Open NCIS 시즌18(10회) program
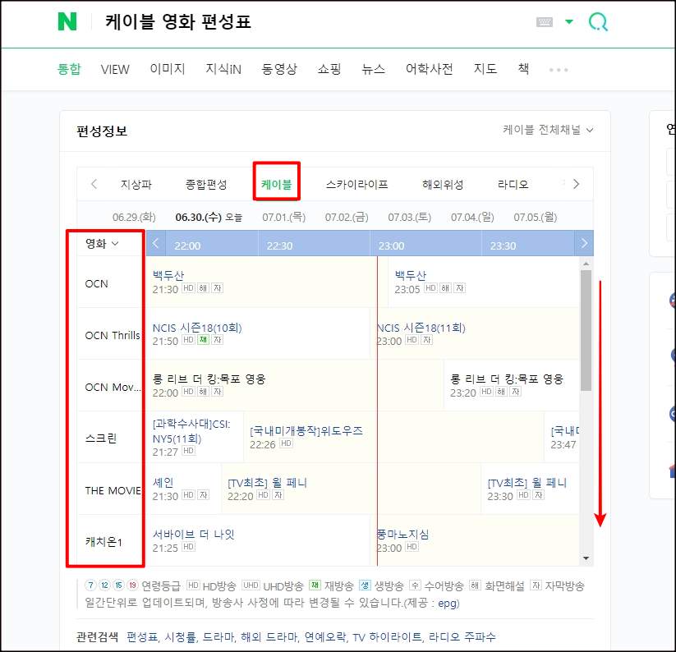Viewport: 676px width, 652px height. pos(197,328)
